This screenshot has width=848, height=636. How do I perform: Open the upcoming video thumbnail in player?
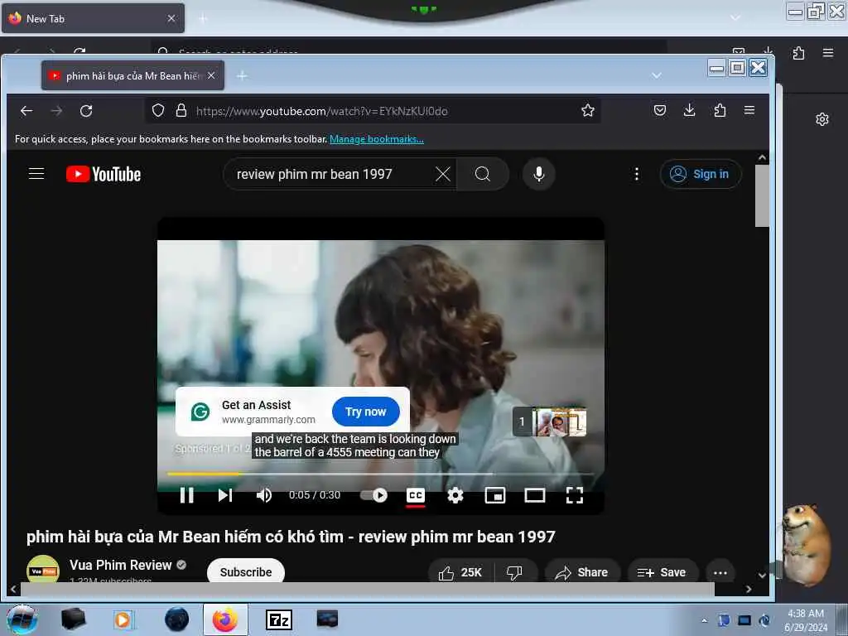coord(550,422)
